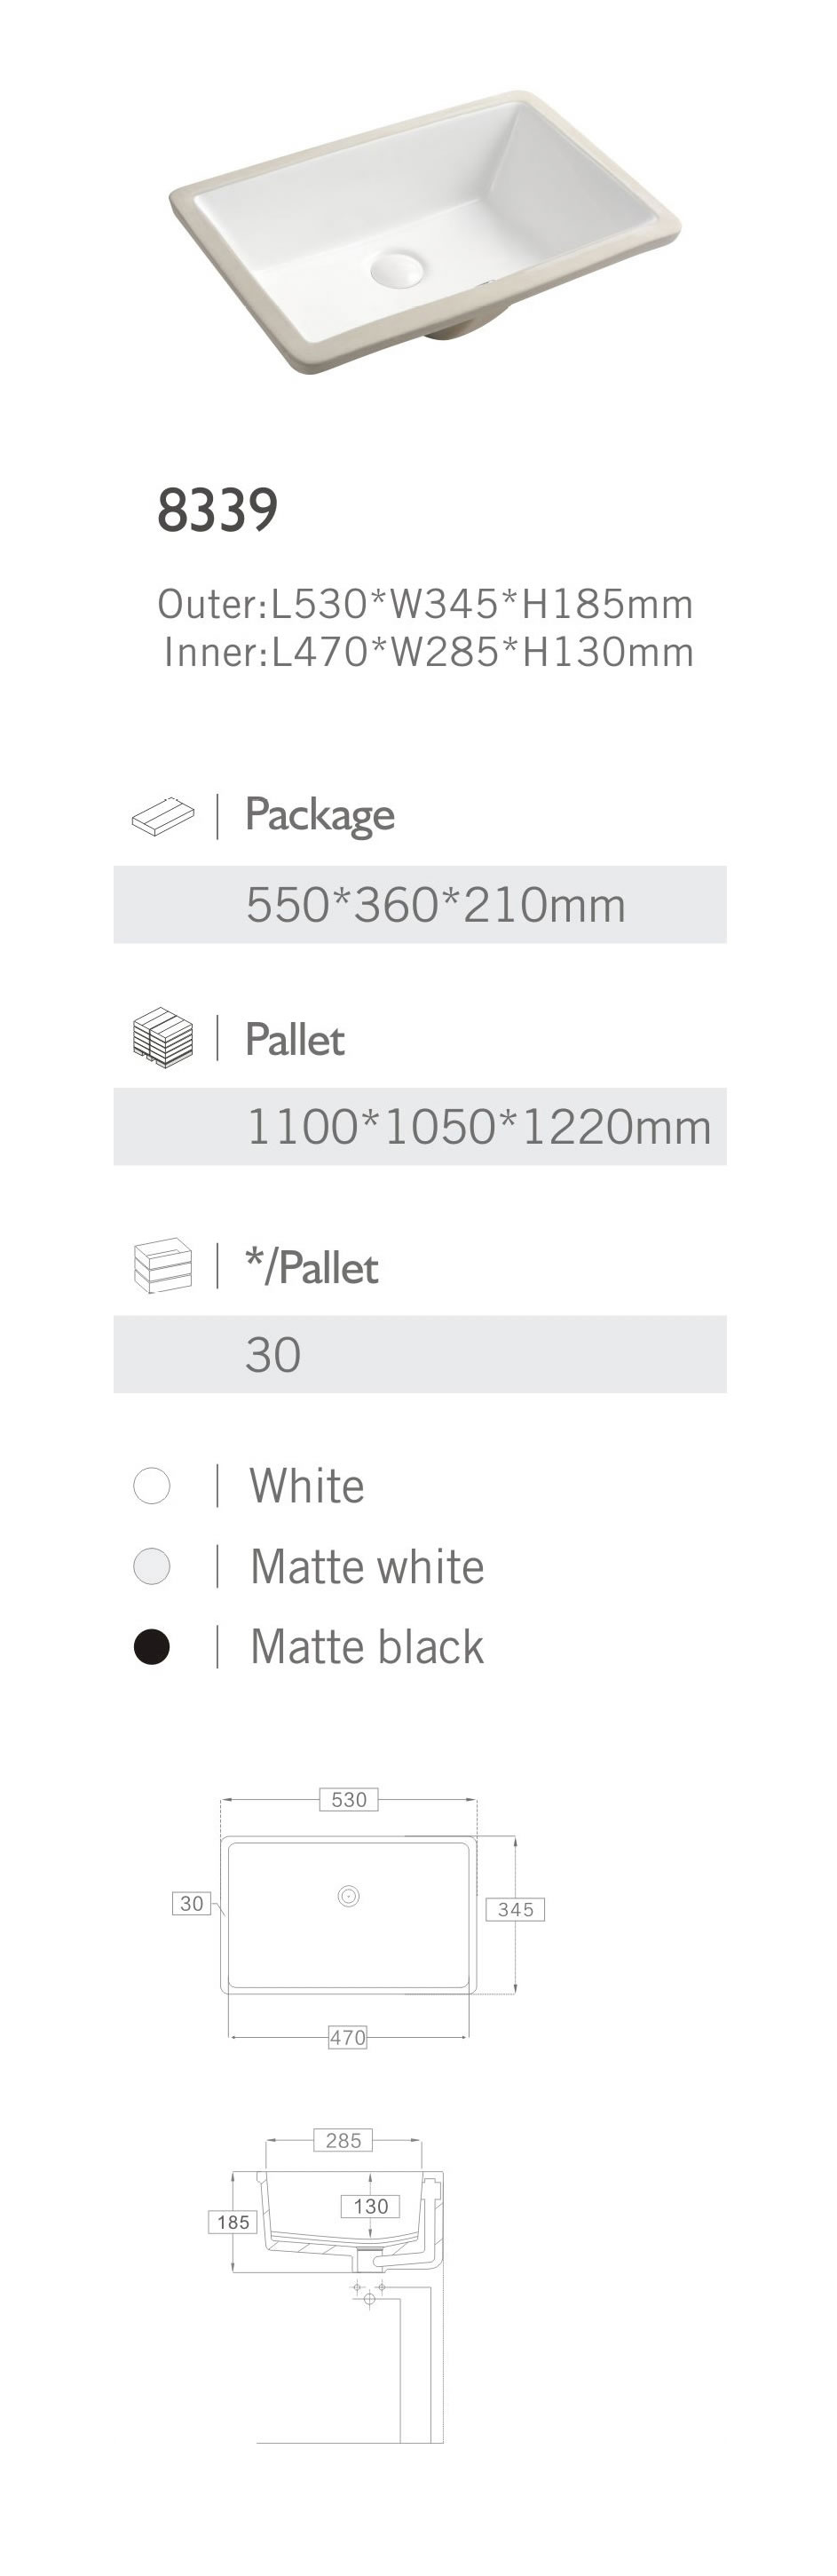The width and height of the screenshot is (837, 2576).
Task: Select the Matte black color swatch
Action: click(152, 1646)
